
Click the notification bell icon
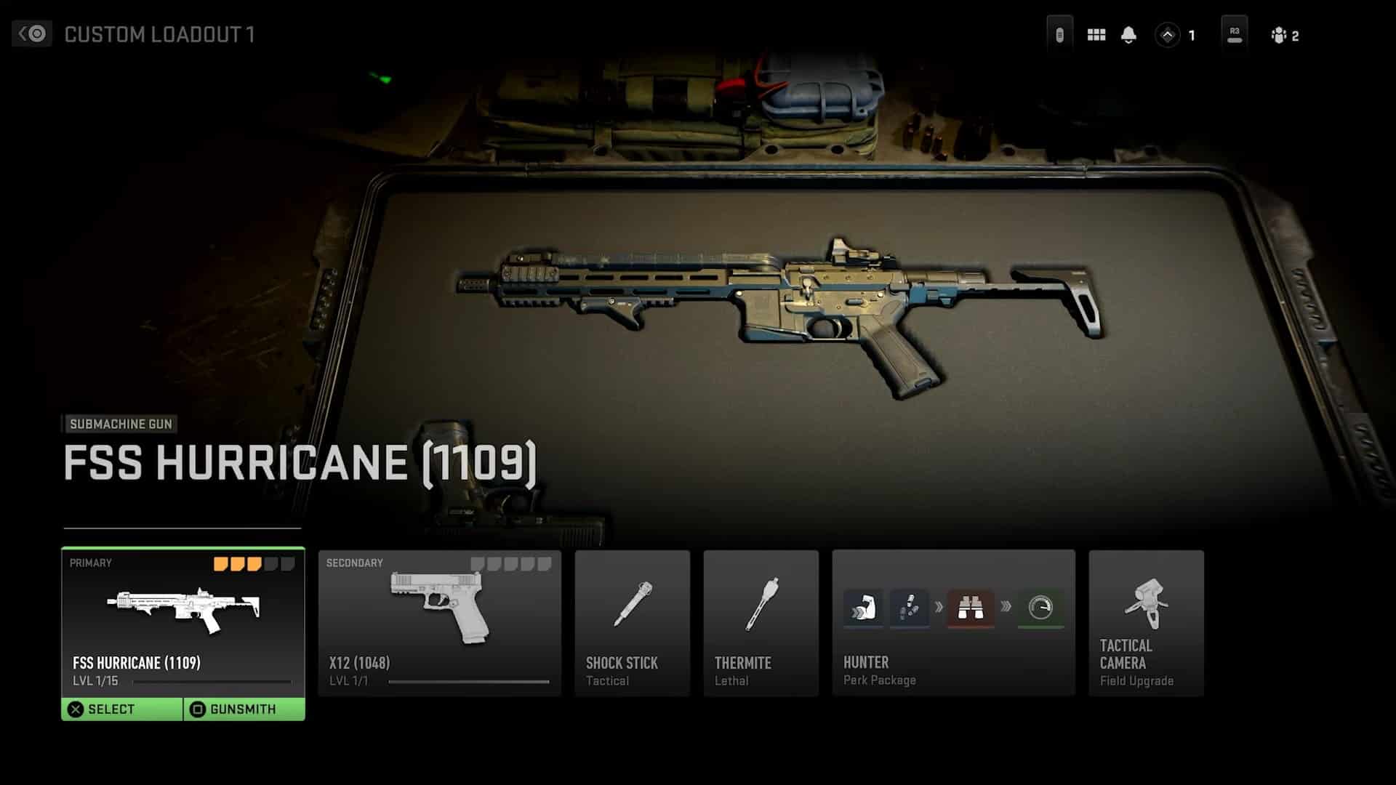1128,33
